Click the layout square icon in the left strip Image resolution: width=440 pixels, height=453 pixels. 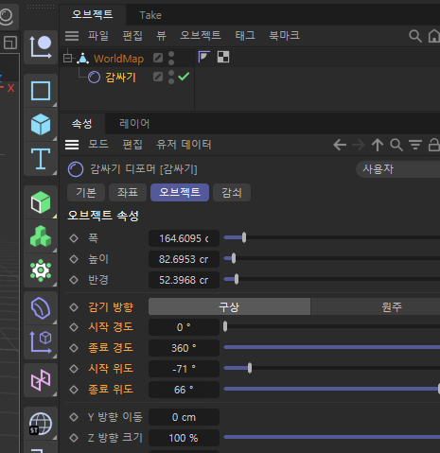(10, 43)
